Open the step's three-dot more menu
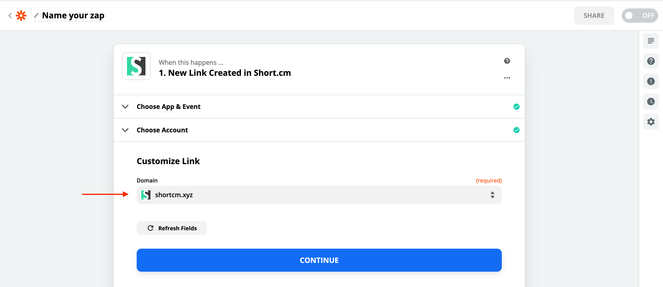 tap(507, 78)
